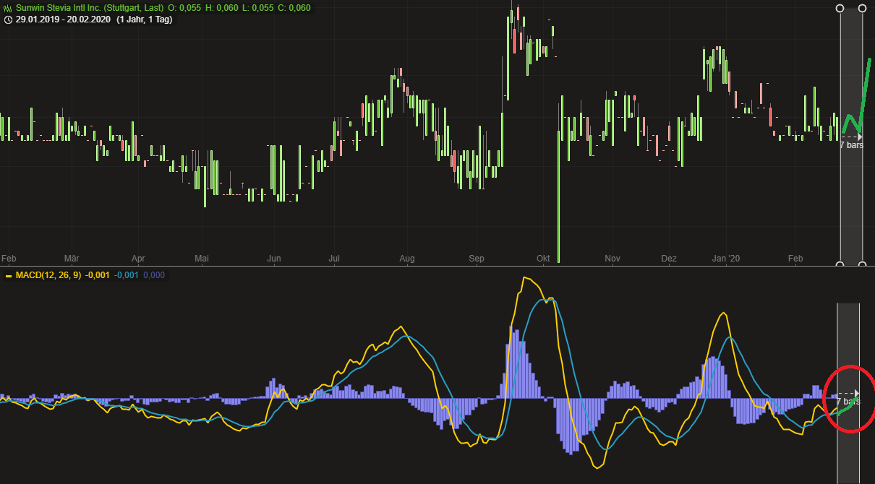Click the 7 bars label in the MACD pane

(x=849, y=401)
